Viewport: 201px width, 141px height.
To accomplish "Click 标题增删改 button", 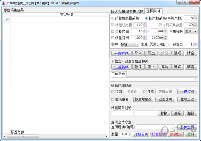I will coord(143,99).
